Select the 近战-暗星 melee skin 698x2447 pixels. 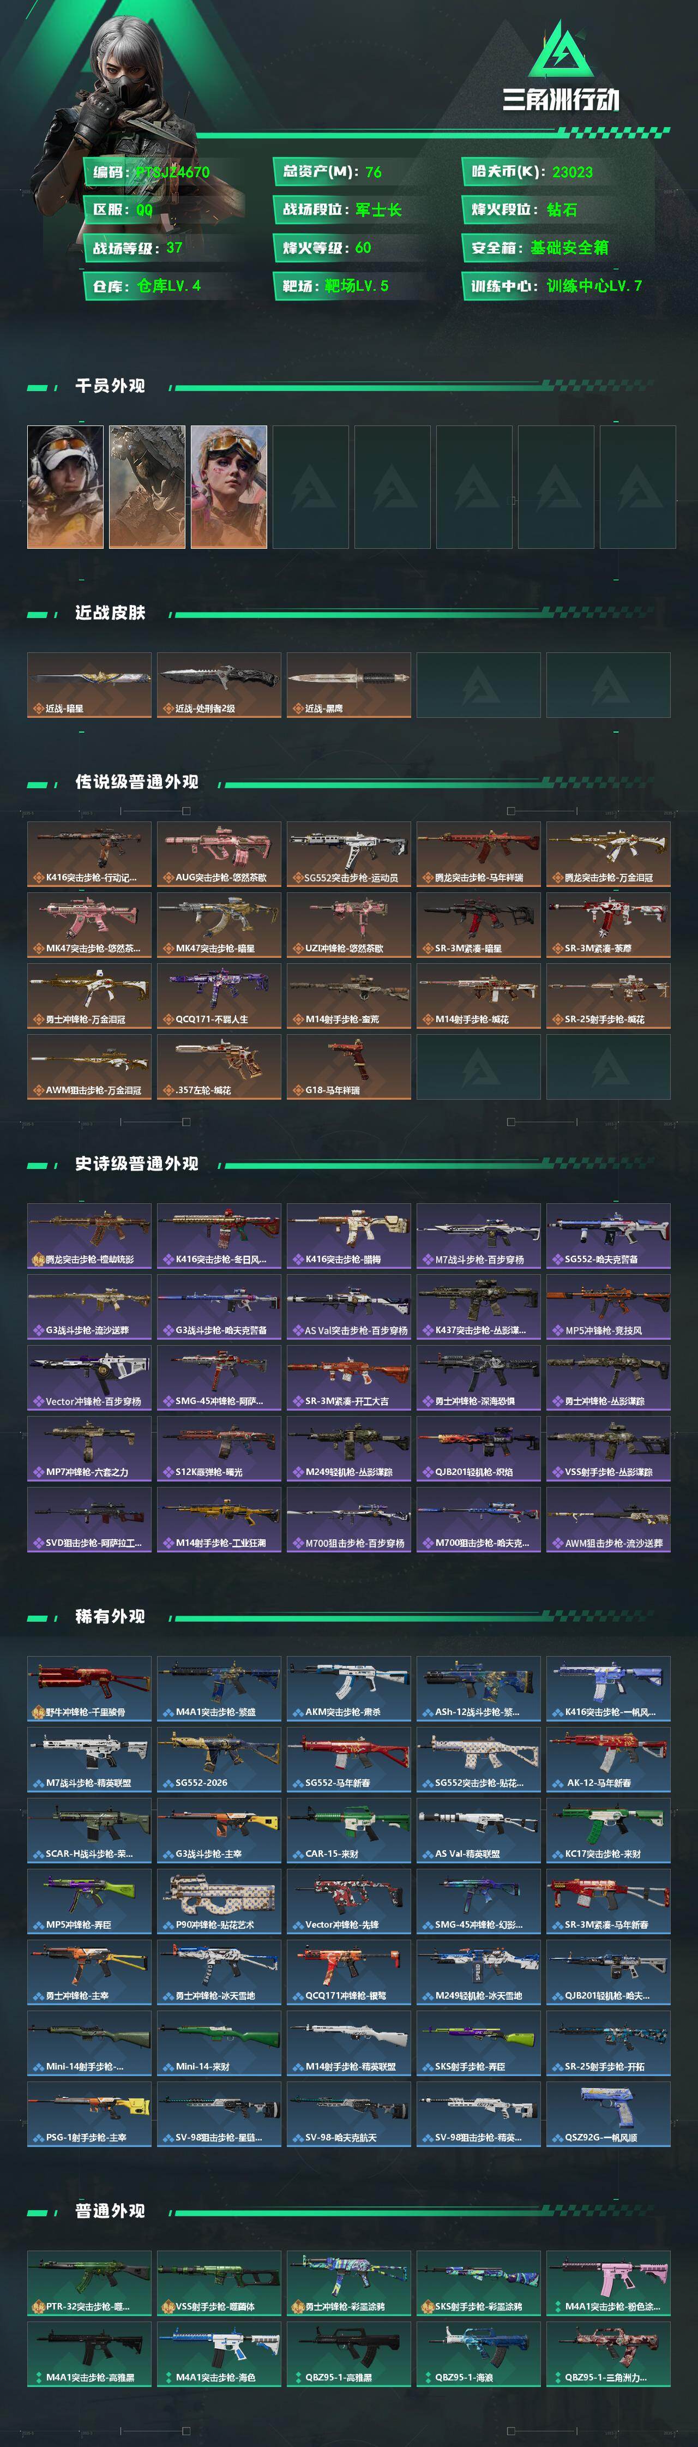click(89, 685)
